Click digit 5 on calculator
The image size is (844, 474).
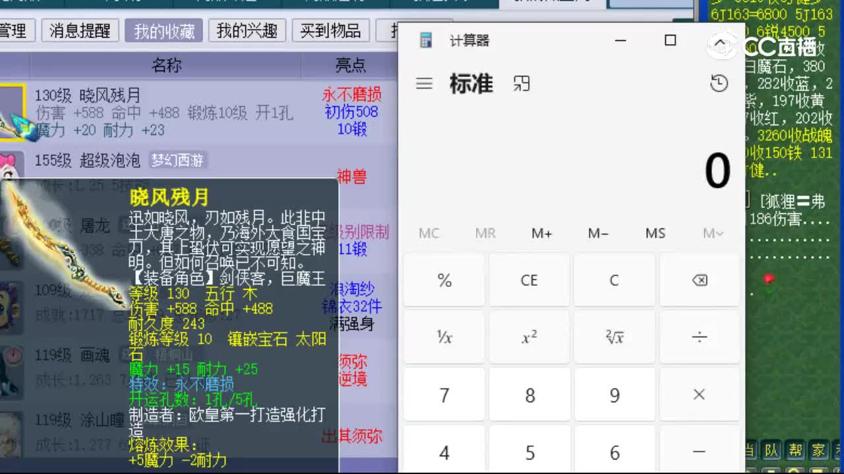[529, 451]
